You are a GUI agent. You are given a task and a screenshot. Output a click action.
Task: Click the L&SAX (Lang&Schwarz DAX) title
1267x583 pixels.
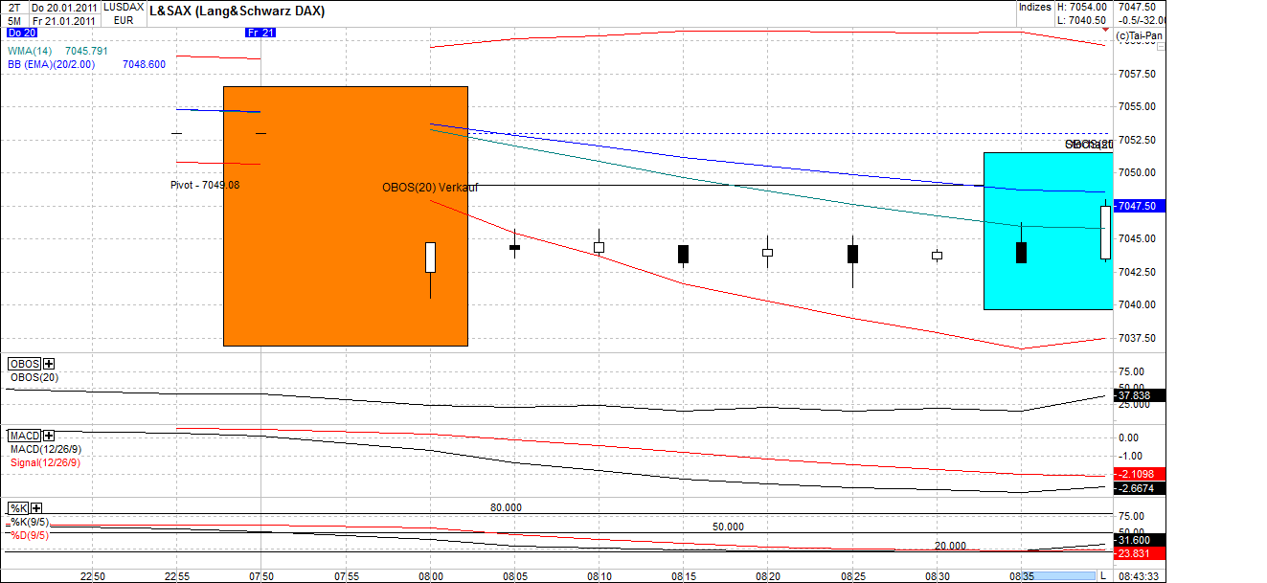pos(238,11)
